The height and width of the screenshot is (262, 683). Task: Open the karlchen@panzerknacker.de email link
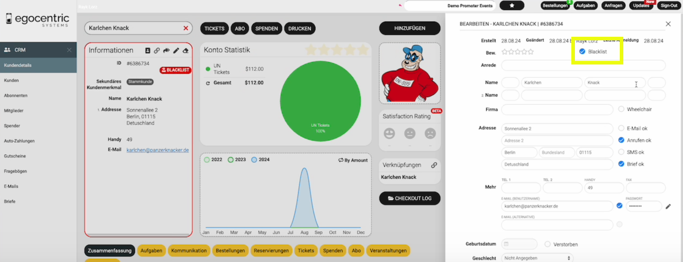click(158, 150)
